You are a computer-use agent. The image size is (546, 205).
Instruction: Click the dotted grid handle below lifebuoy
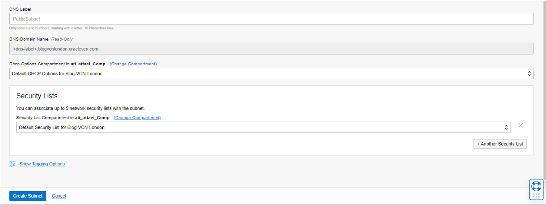(536, 195)
